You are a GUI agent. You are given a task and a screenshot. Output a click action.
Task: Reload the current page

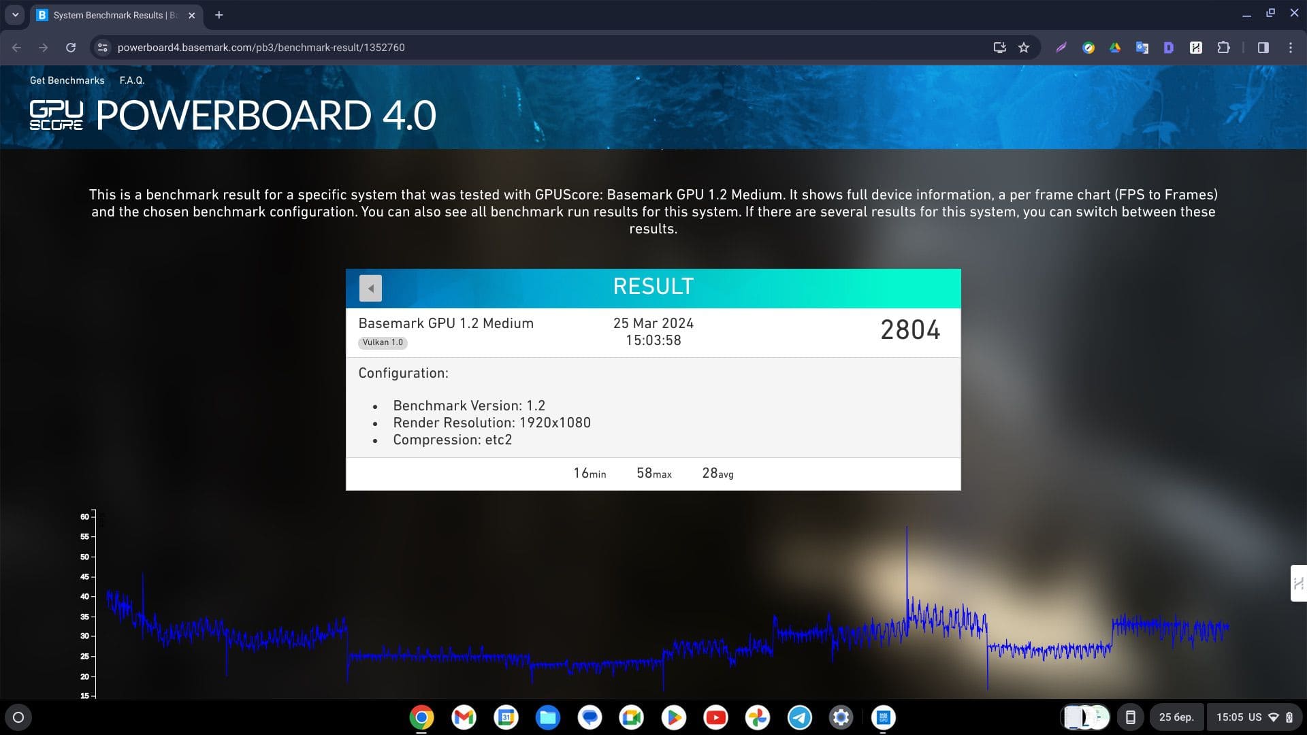pos(71,48)
